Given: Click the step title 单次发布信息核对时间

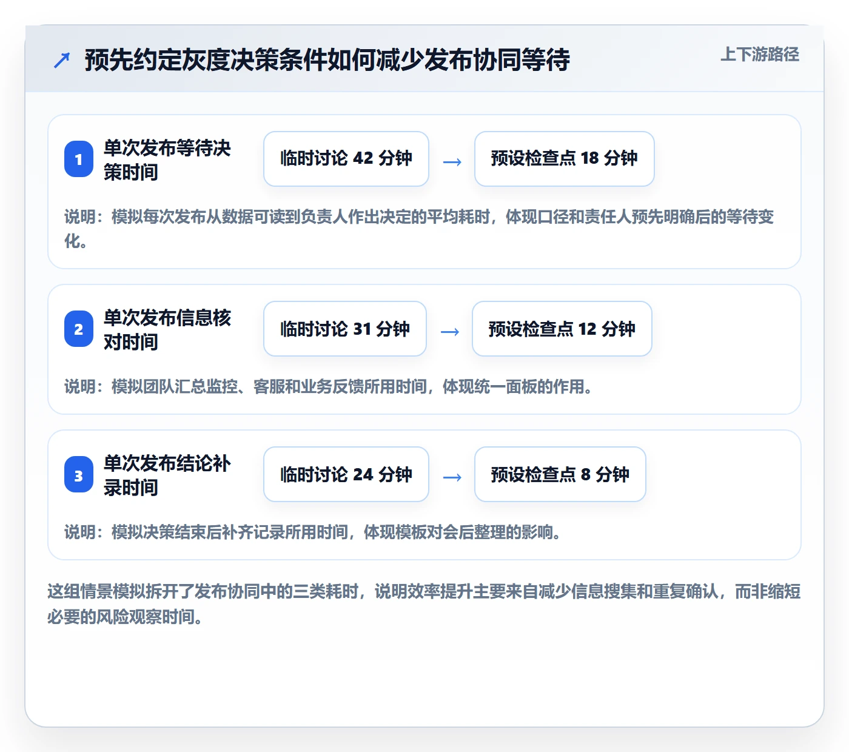Looking at the screenshot, I should [x=167, y=329].
